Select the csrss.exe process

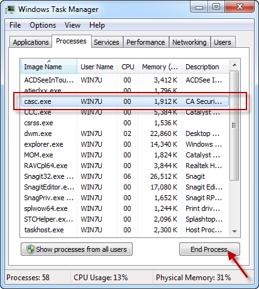tap(124, 123)
